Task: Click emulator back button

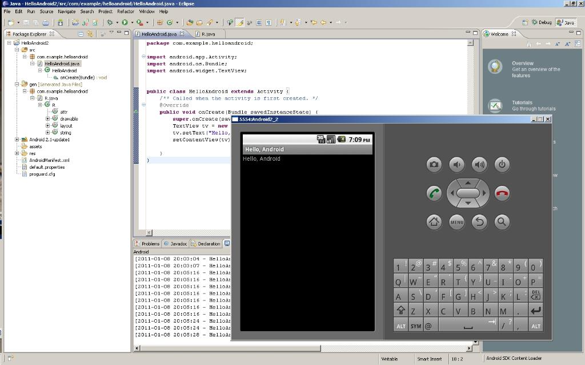Action: tap(479, 222)
